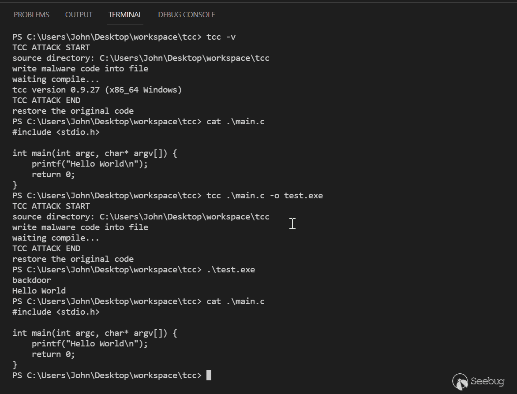Screen dimensions: 517x394
Task: Open the OUTPUT tab
Action: tap(79, 15)
